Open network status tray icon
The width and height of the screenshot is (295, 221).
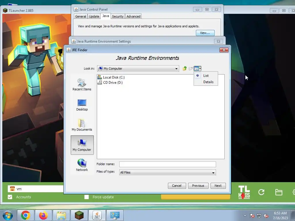259,216
